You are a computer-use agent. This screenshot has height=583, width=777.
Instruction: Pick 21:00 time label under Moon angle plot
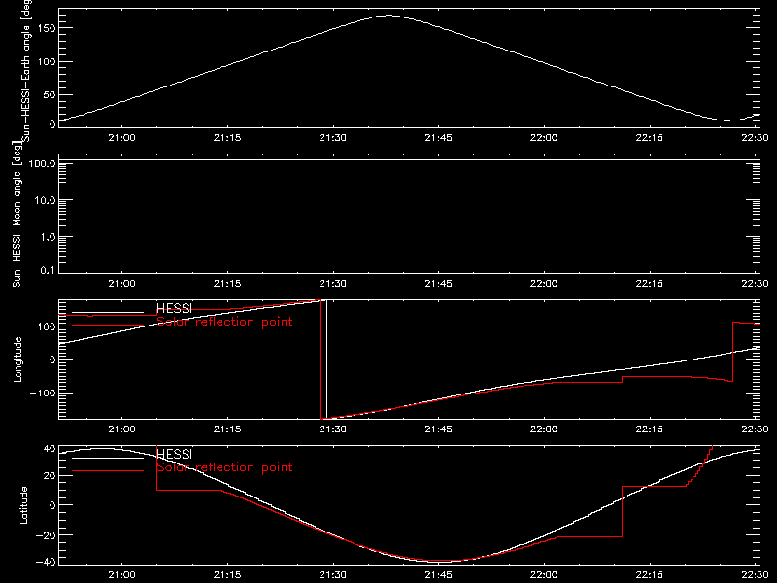point(121,283)
